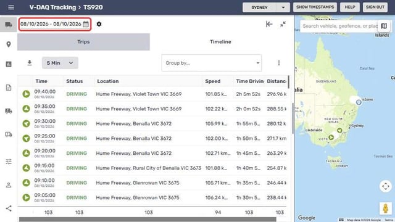Viewport: 395px width, 222px height.
Task: Click the 09:35:00 row heading icon
Action: (26, 109)
